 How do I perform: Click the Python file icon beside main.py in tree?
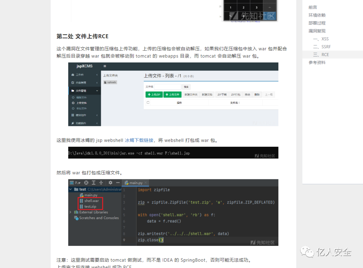tap(81, 195)
